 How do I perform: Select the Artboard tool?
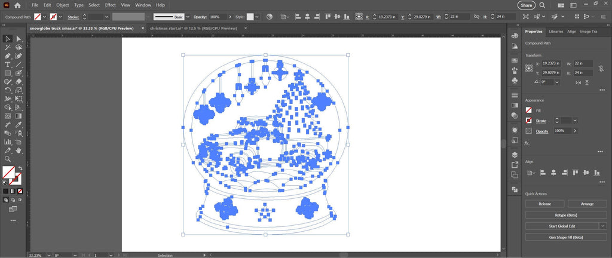click(x=19, y=142)
